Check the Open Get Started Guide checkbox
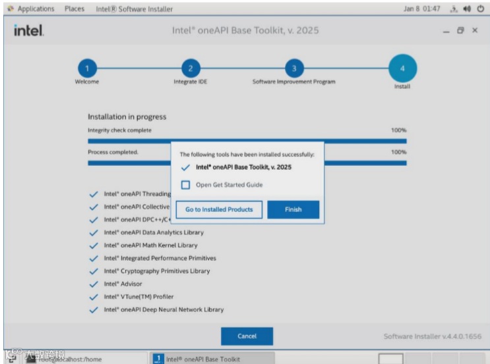The height and width of the screenshot is (364, 490). click(185, 185)
